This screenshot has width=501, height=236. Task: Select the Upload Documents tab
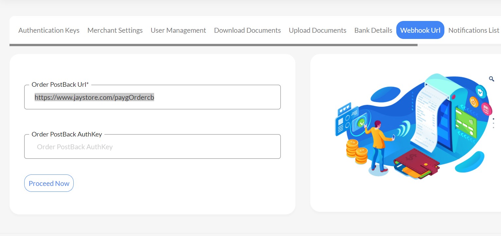[317, 30]
